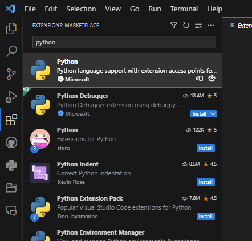Select the Python Extension Pack entry
The height and width of the screenshot is (241, 252).
pyautogui.click(x=122, y=207)
